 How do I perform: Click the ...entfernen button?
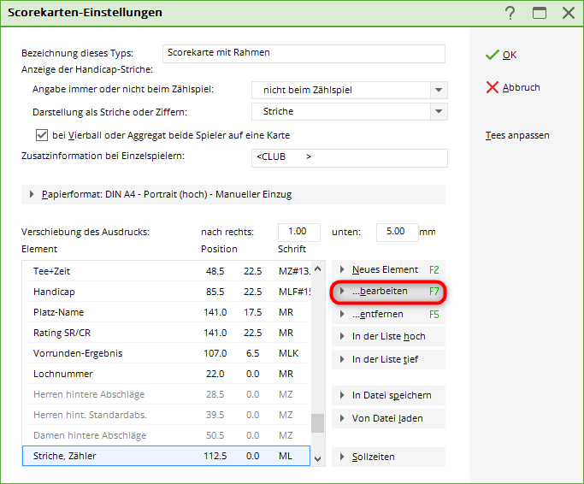[x=387, y=314]
